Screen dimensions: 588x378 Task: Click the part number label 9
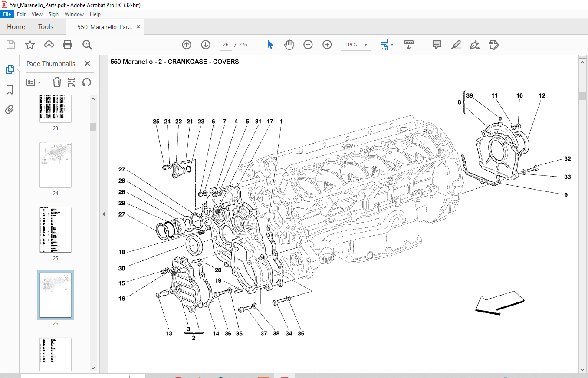(x=566, y=195)
